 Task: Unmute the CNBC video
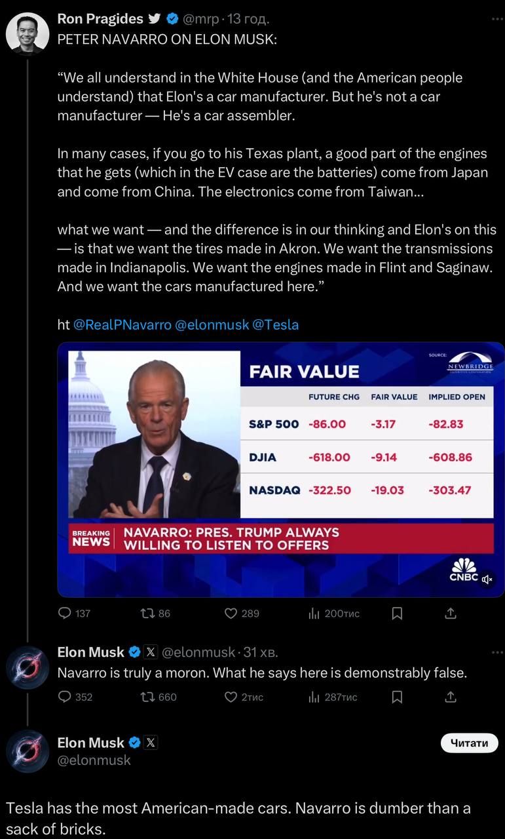point(487,579)
